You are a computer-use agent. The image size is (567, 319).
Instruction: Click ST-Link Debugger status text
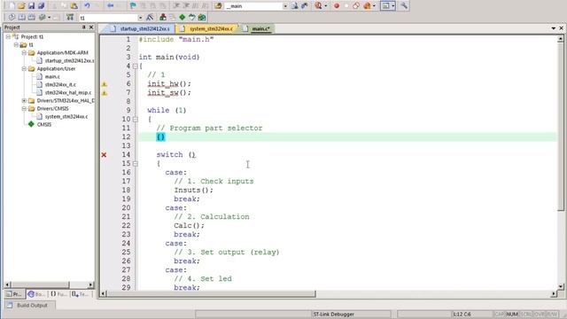pyautogui.click(x=333, y=315)
